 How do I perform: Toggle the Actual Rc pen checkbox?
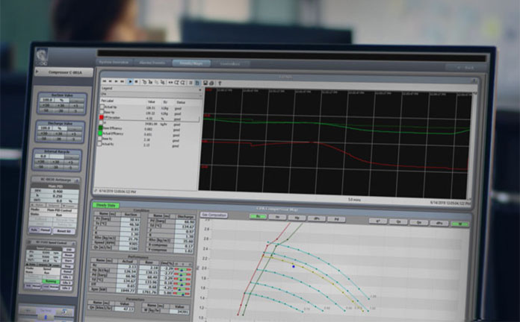click(100, 144)
